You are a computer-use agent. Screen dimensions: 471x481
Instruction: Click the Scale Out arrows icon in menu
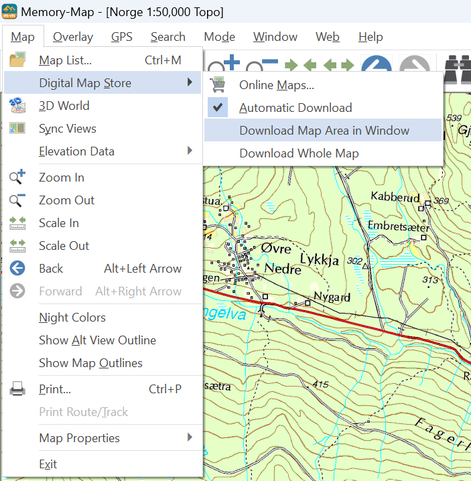[17, 246]
